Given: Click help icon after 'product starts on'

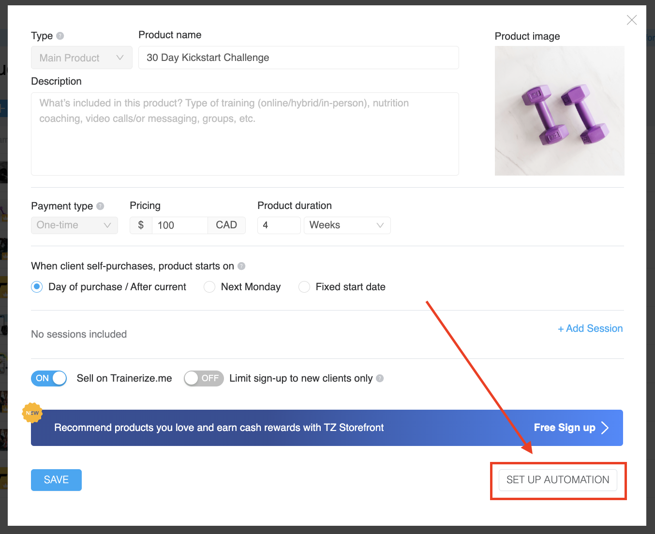Looking at the screenshot, I should tap(241, 266).
